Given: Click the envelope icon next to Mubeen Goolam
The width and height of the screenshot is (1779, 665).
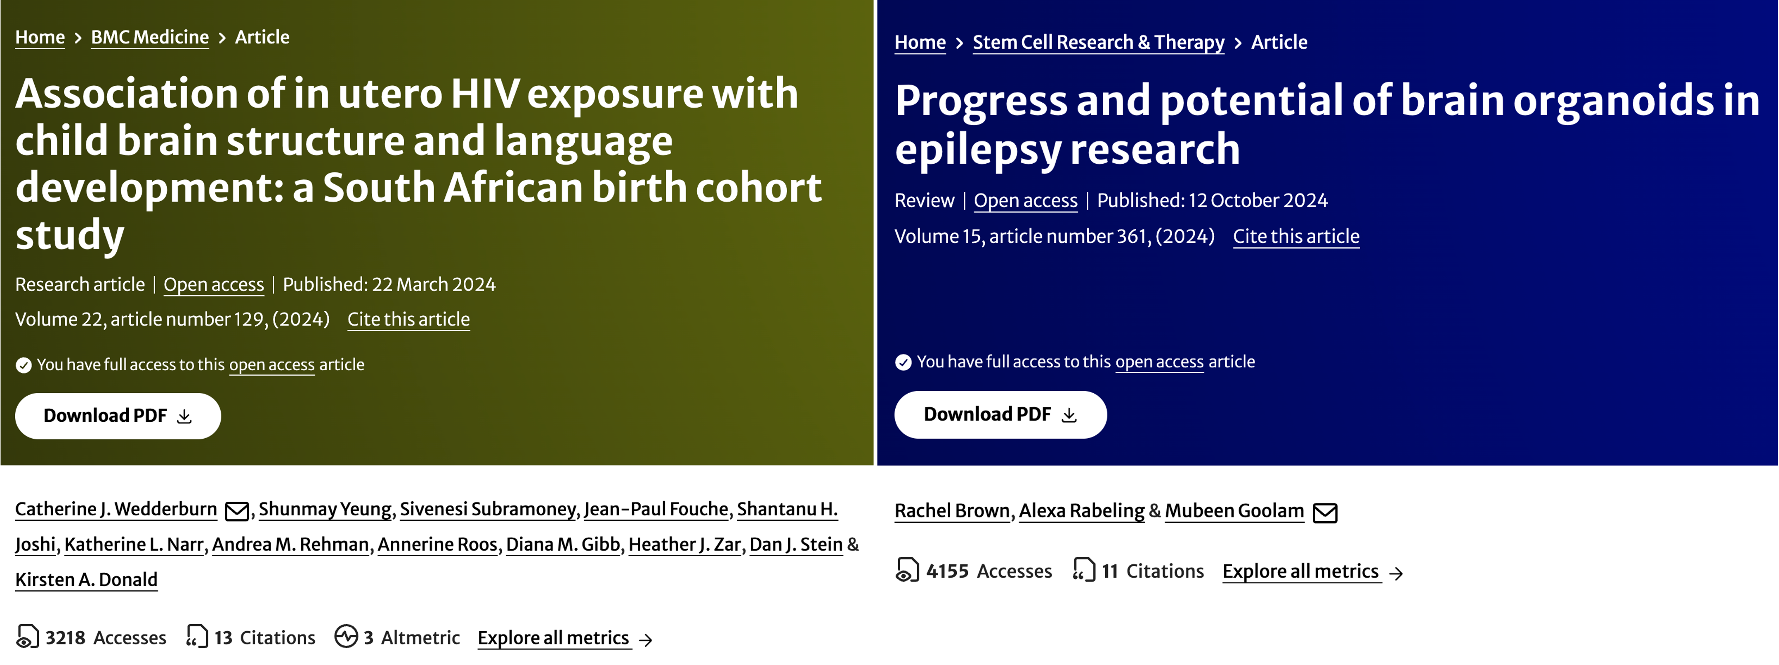Looking at the screenshot, I should 1325,512.
